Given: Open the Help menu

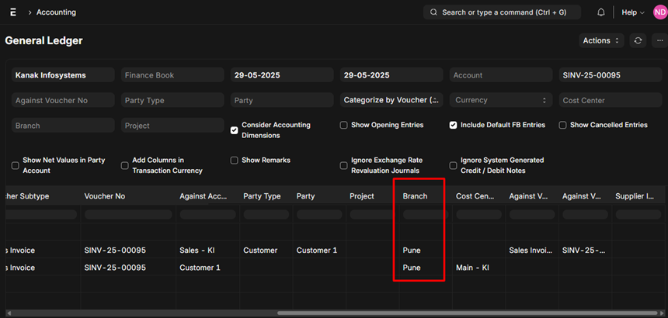Looking at the screenshot, I should tap(632, 12).
